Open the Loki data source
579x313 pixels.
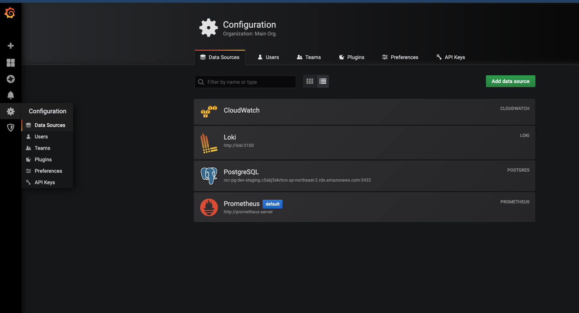click(364, 143)
